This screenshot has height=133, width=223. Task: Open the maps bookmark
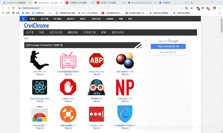[x=16, y=13]
